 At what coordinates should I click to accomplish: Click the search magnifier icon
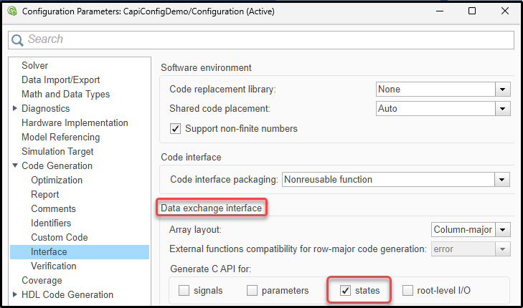point(17,39)
